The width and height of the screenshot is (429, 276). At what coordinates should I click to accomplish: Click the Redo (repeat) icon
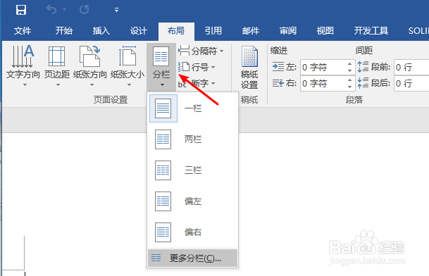coord(84,10)
